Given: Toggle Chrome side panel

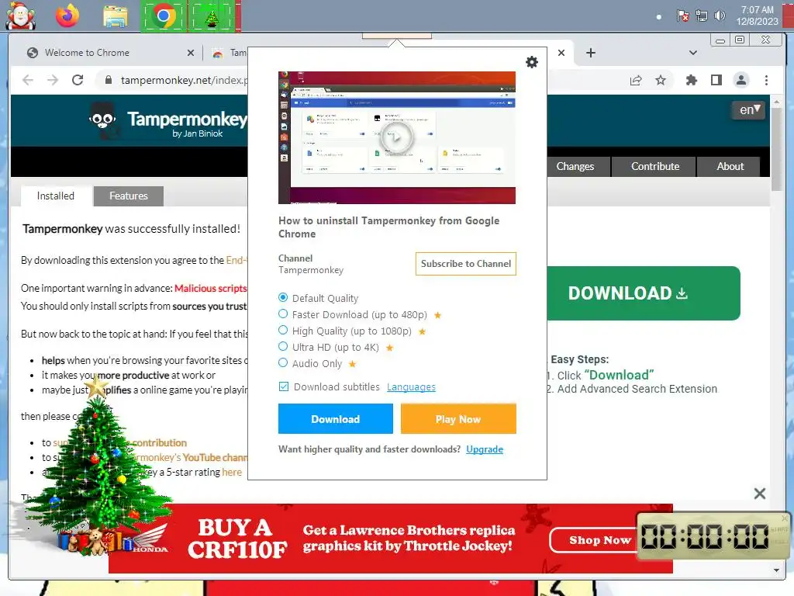Looking at the screenshot, I should coord(716,80).
